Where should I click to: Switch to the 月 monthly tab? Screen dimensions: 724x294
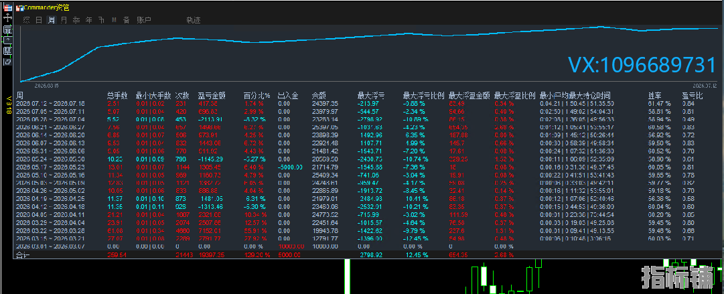64,20
